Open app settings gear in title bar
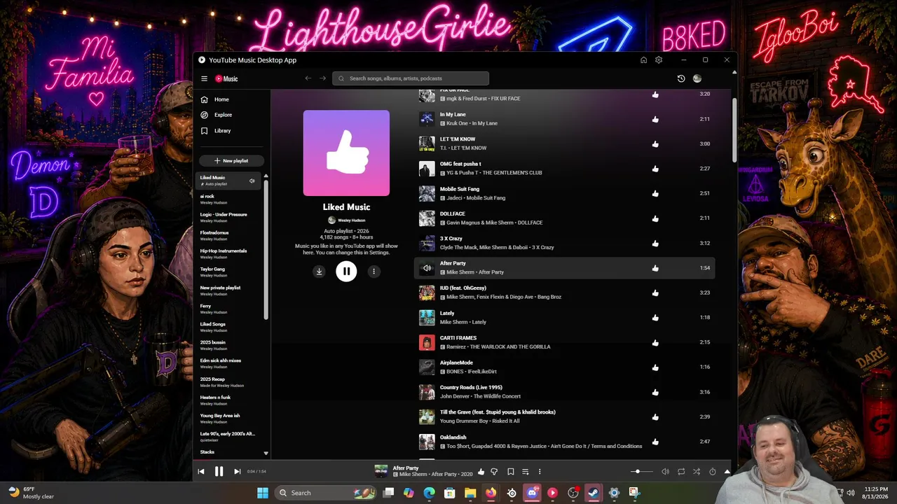 click(x=659, y=60)
